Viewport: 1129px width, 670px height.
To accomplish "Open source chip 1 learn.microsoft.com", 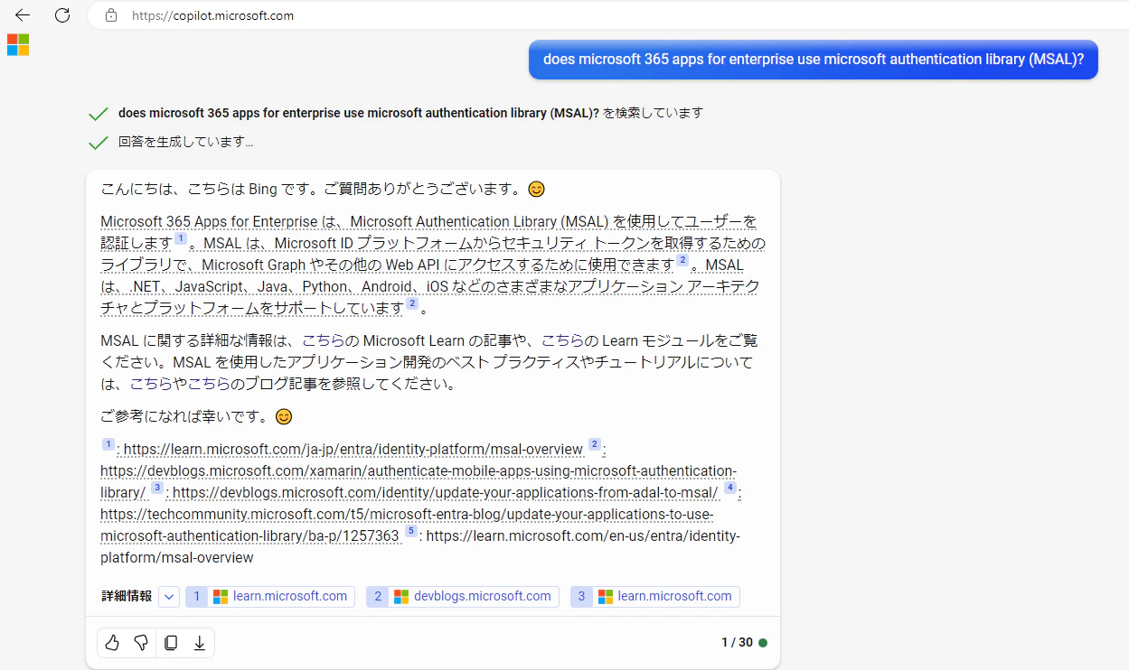I will 270,597.
